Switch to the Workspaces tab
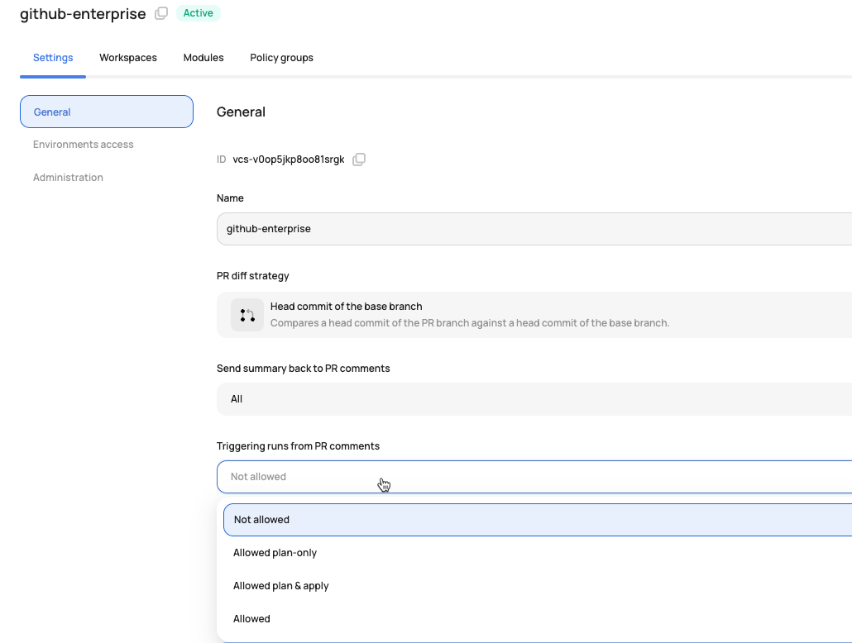 pos(128,58)
